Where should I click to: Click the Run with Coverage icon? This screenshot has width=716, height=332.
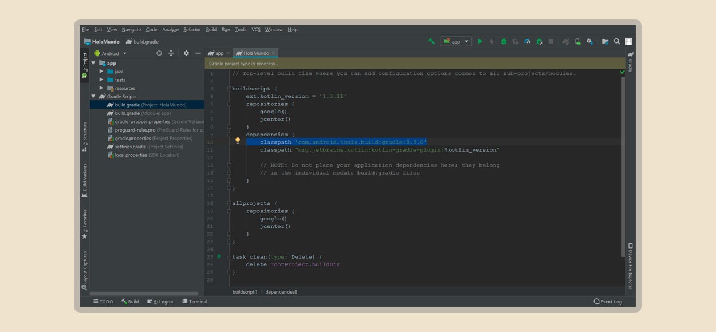pos(516,41)
